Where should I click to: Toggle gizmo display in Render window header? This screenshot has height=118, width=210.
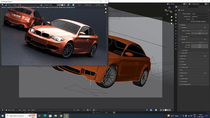point(68,5)
